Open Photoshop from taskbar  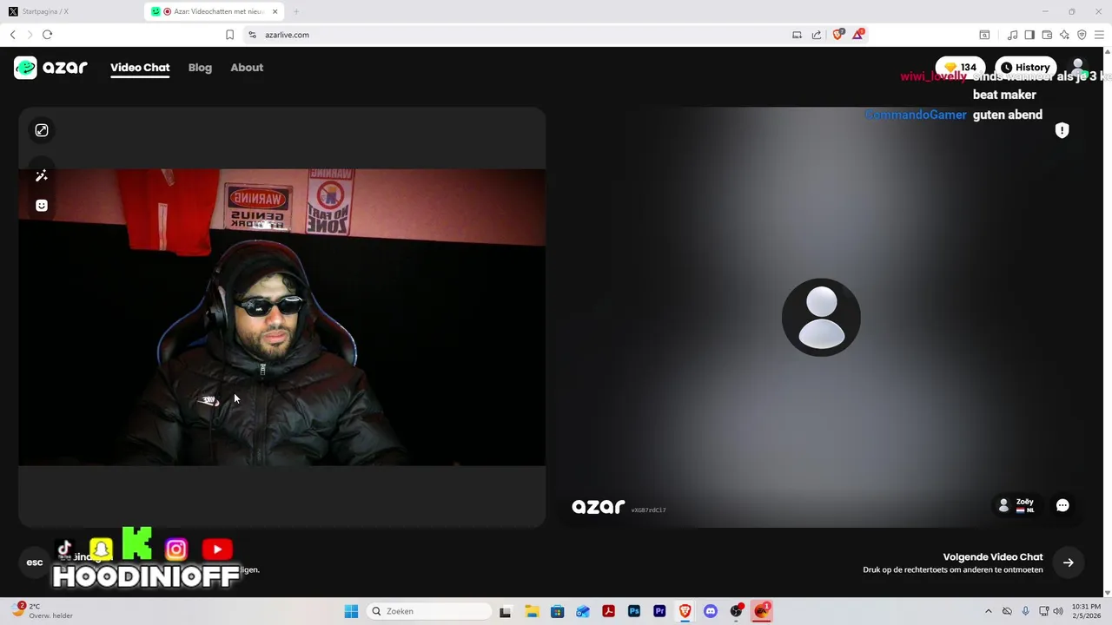pyautogui.click(x=634, y=611)
